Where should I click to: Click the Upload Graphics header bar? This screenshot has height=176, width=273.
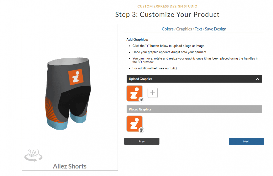[190, 79]
